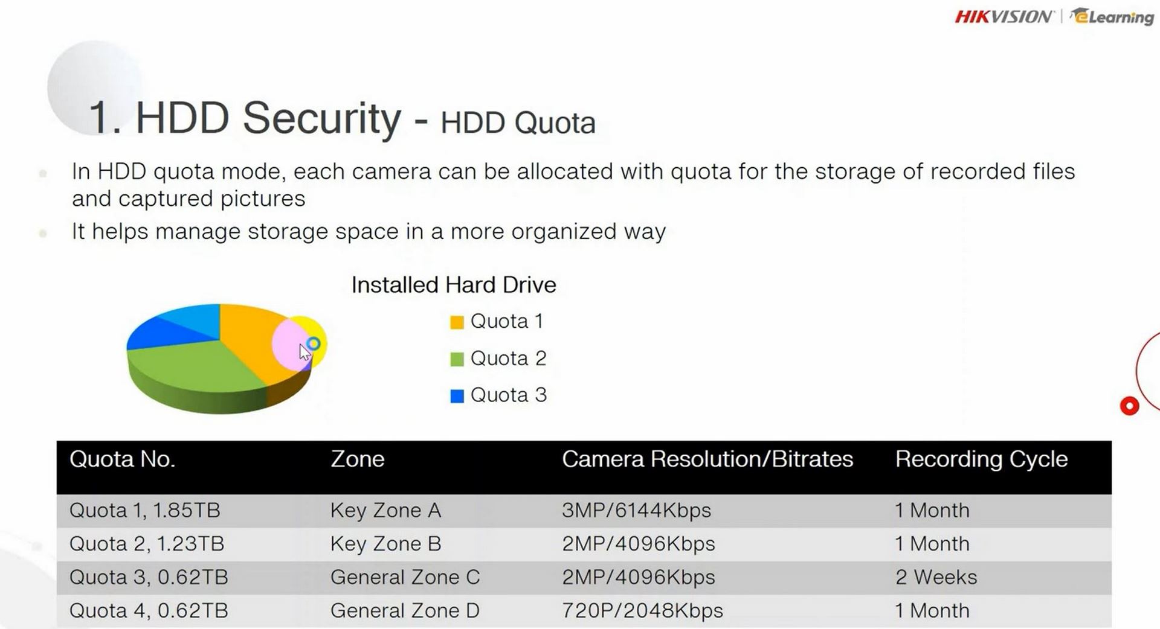Click the blue Quota 3 legend square
1160x629 pixels.
point(457,396)
